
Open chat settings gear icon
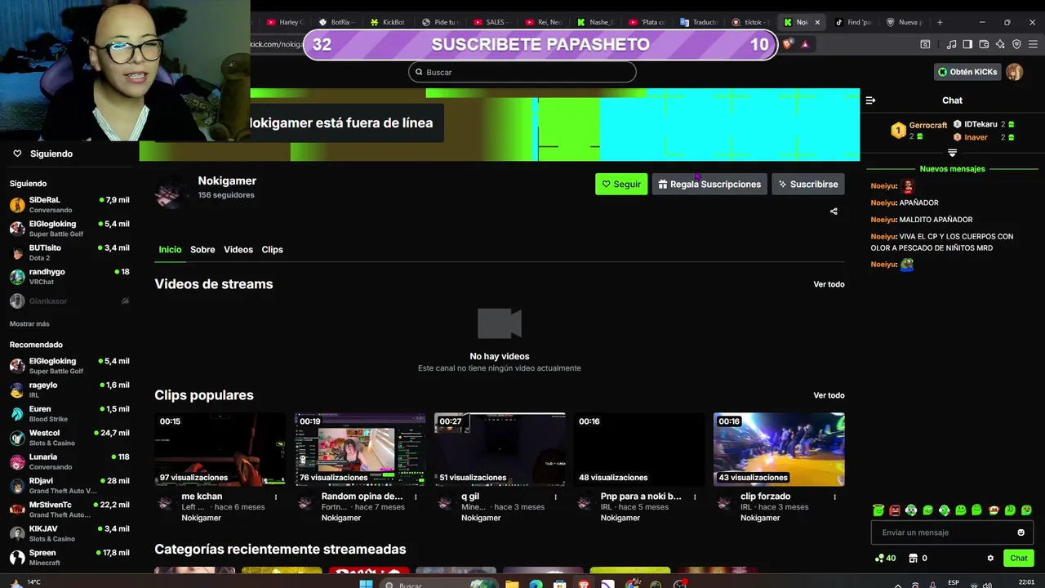[x=990, y=559]
